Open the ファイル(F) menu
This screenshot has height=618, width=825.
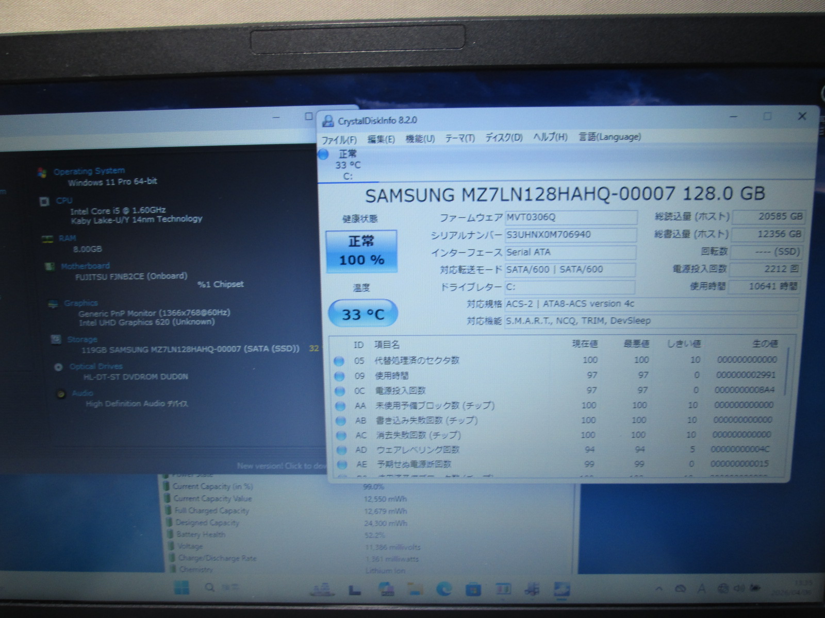(x=339, y=140)
